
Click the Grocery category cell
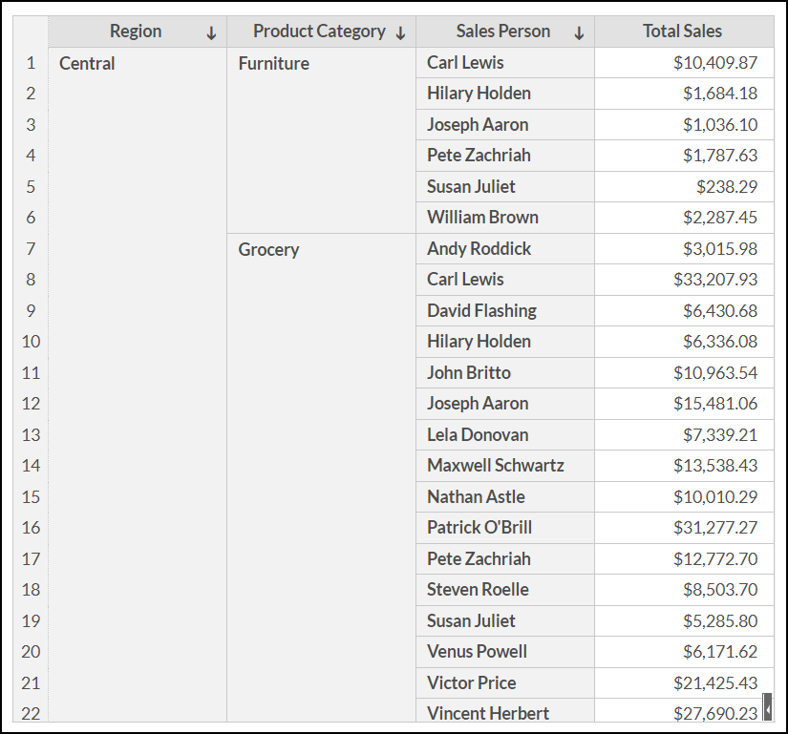click(x=268, y=250)
